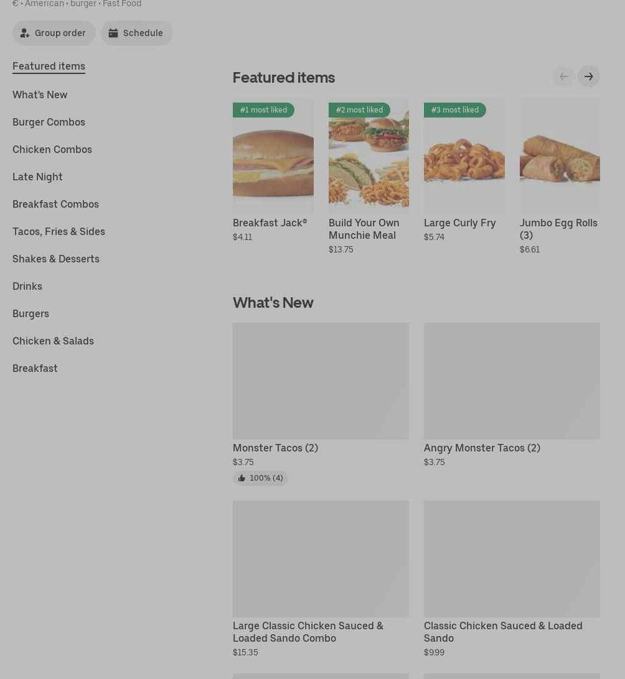Open the Schedule delivery option

pos(136,33)
